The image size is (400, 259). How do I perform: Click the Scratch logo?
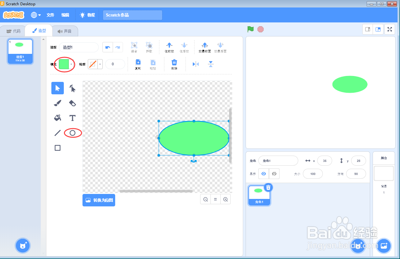pos(13,15)
